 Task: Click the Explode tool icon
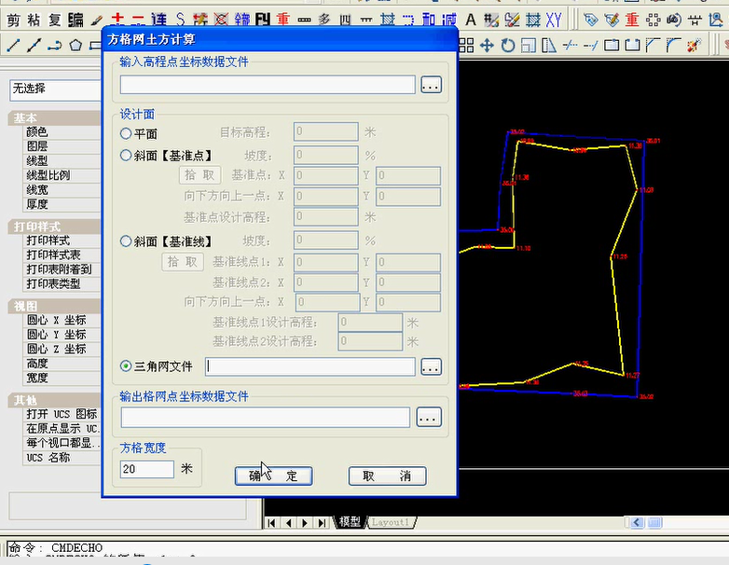tap(694, 45)
